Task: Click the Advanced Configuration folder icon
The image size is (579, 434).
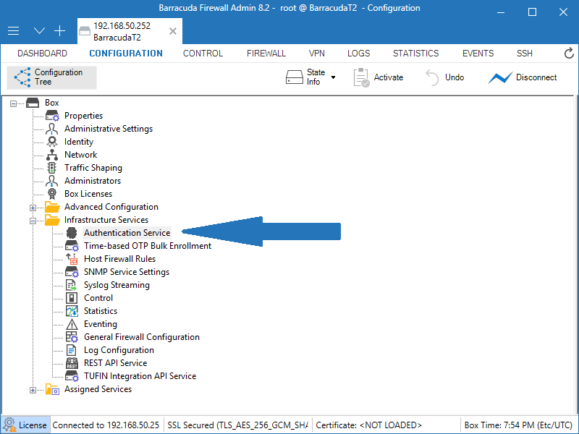Action: 52,207
